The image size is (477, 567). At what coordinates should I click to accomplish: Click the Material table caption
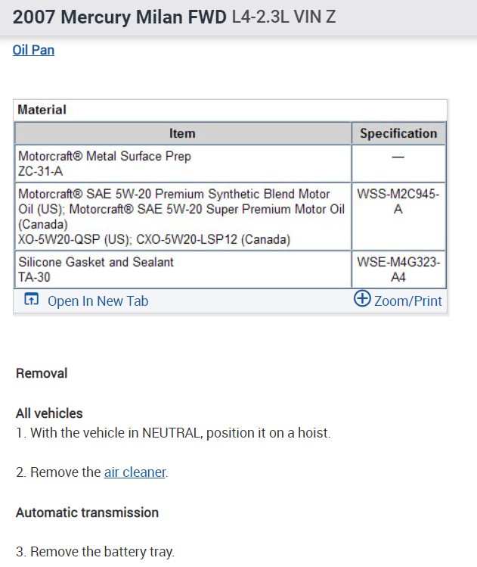click(42, 110)
